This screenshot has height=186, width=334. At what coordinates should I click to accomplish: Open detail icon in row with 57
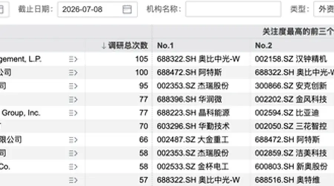(73, 180)
